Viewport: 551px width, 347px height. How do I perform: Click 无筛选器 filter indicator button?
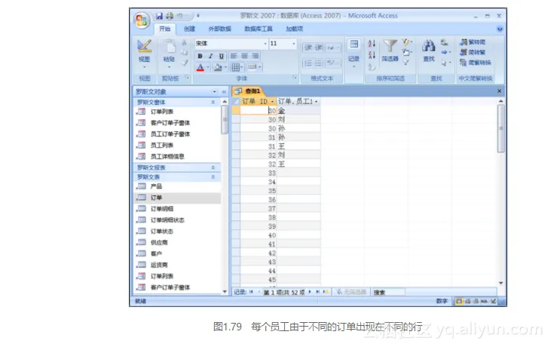point(350,292)
